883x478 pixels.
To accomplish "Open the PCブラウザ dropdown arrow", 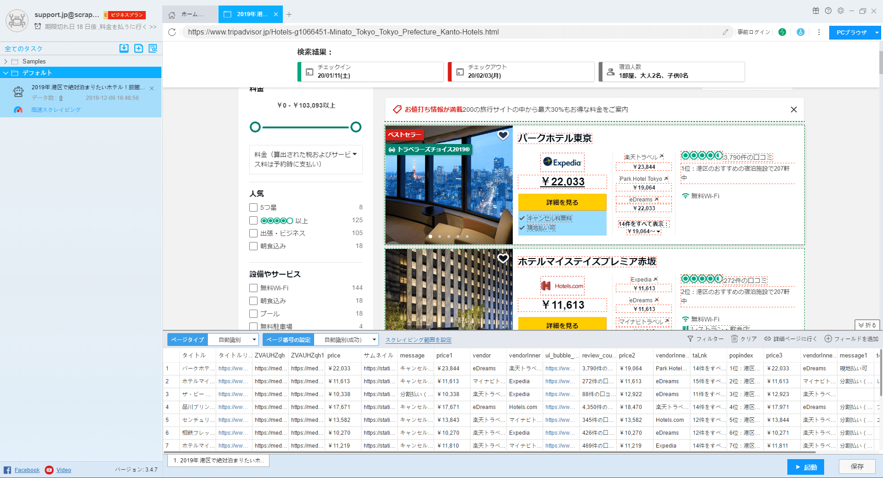I will [x=877, y=32].
